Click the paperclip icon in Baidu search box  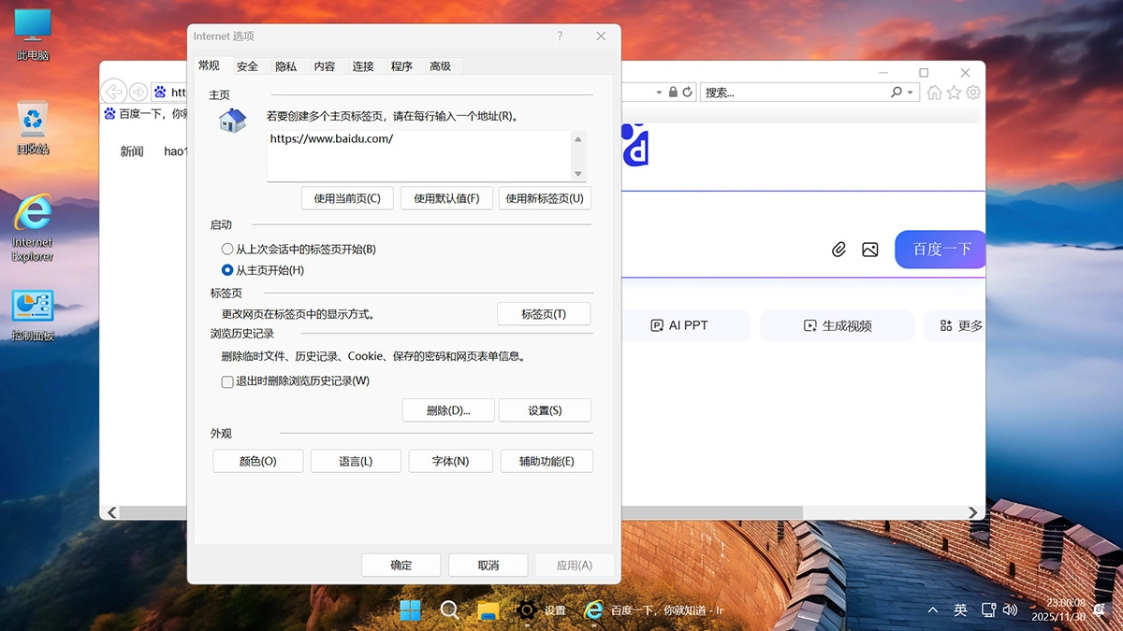pos(839,250)
